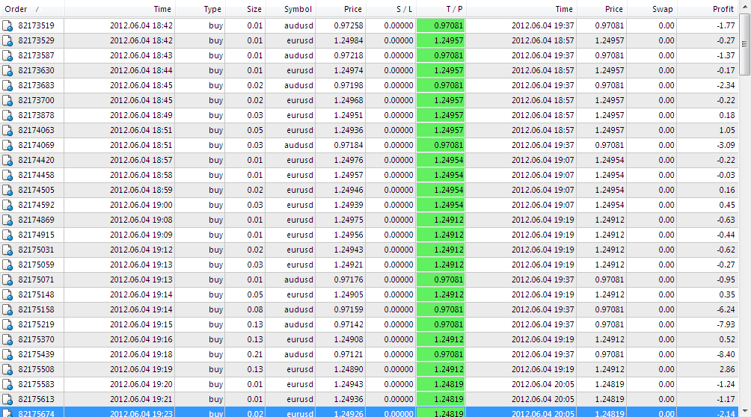
Task: Click the order icon for 82174915
Action: 7,235
